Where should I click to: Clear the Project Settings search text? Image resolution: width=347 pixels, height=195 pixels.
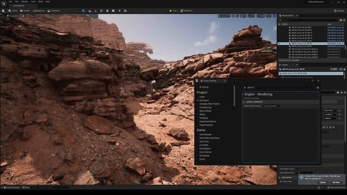[x=245, y=88]
